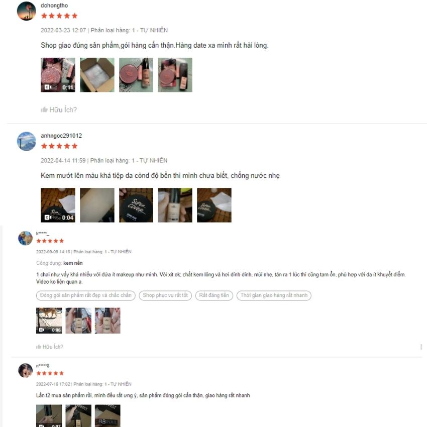Screen dimensions: 427x427
Task: Play the 0:06 dog video thumbnail
Action: tap(49, 321)
